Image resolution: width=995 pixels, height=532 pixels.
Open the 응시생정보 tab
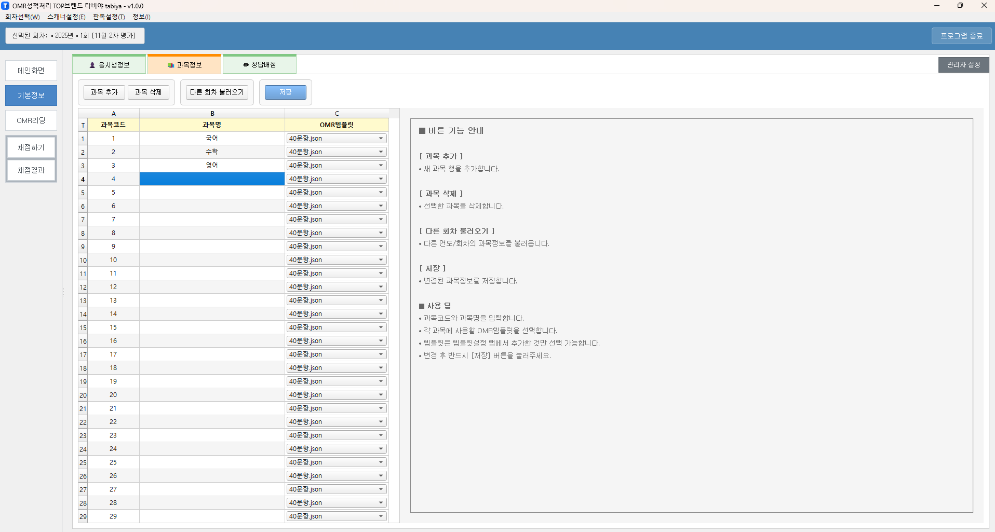(x=109, y=65)
